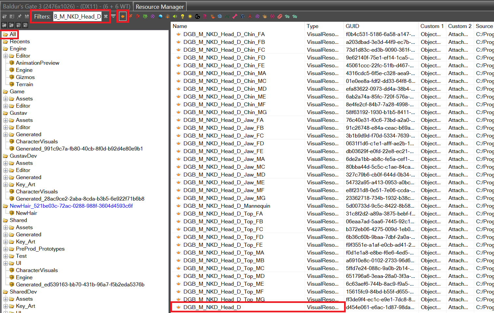This screenshot has width=494, height=313.
Task: Expand the Assets folder under SharedDev
Action: [6, 299]
